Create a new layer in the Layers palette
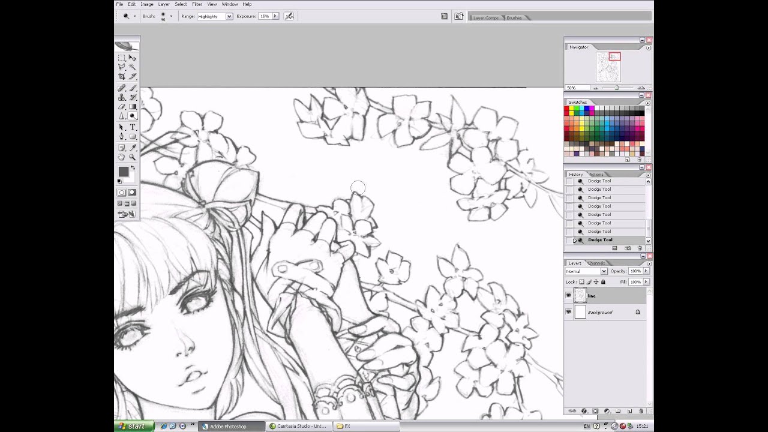Screen dimensions: 768x432 click(x=629, y=411)
